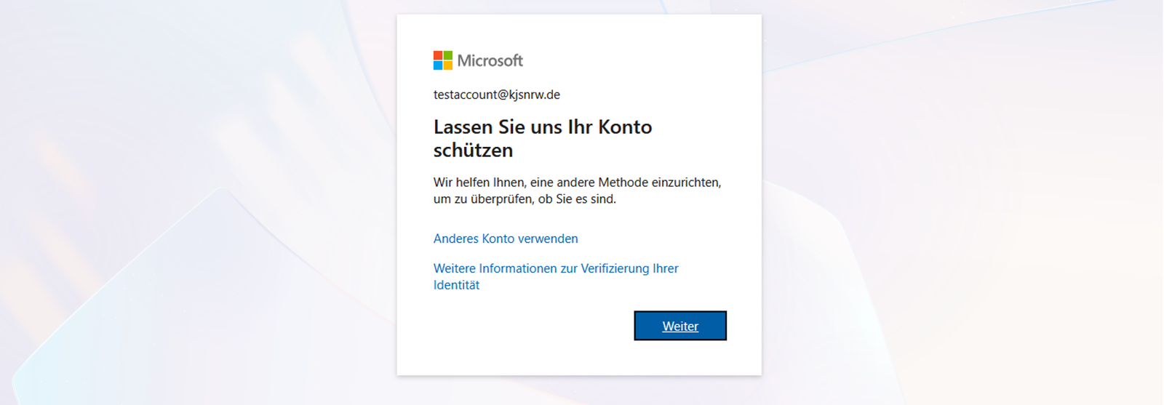Click the heading line "Lassen Sie uns Ihr Konto"

542,127
